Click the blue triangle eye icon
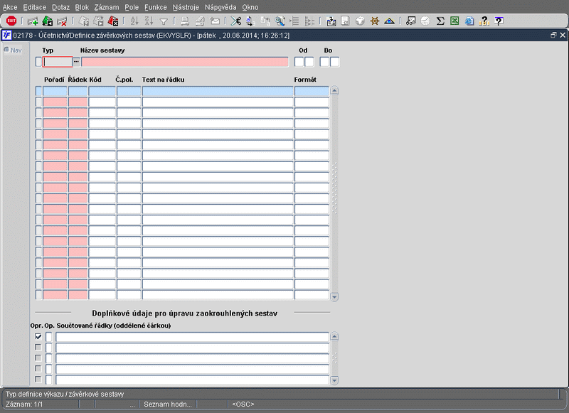Viewport: 569px width, 413px height. [389, 21]
